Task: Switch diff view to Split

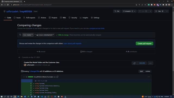Action: 141,71
